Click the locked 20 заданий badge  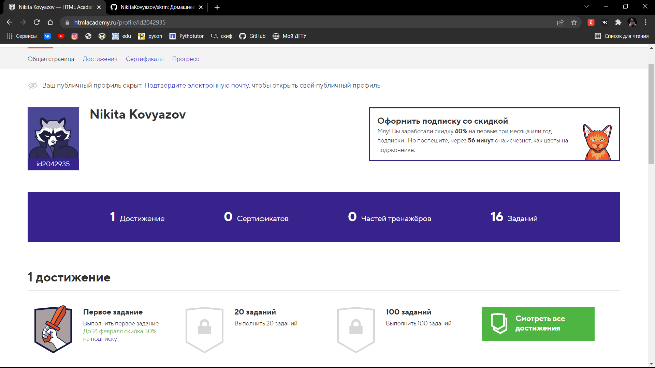[x=204, y=330]
